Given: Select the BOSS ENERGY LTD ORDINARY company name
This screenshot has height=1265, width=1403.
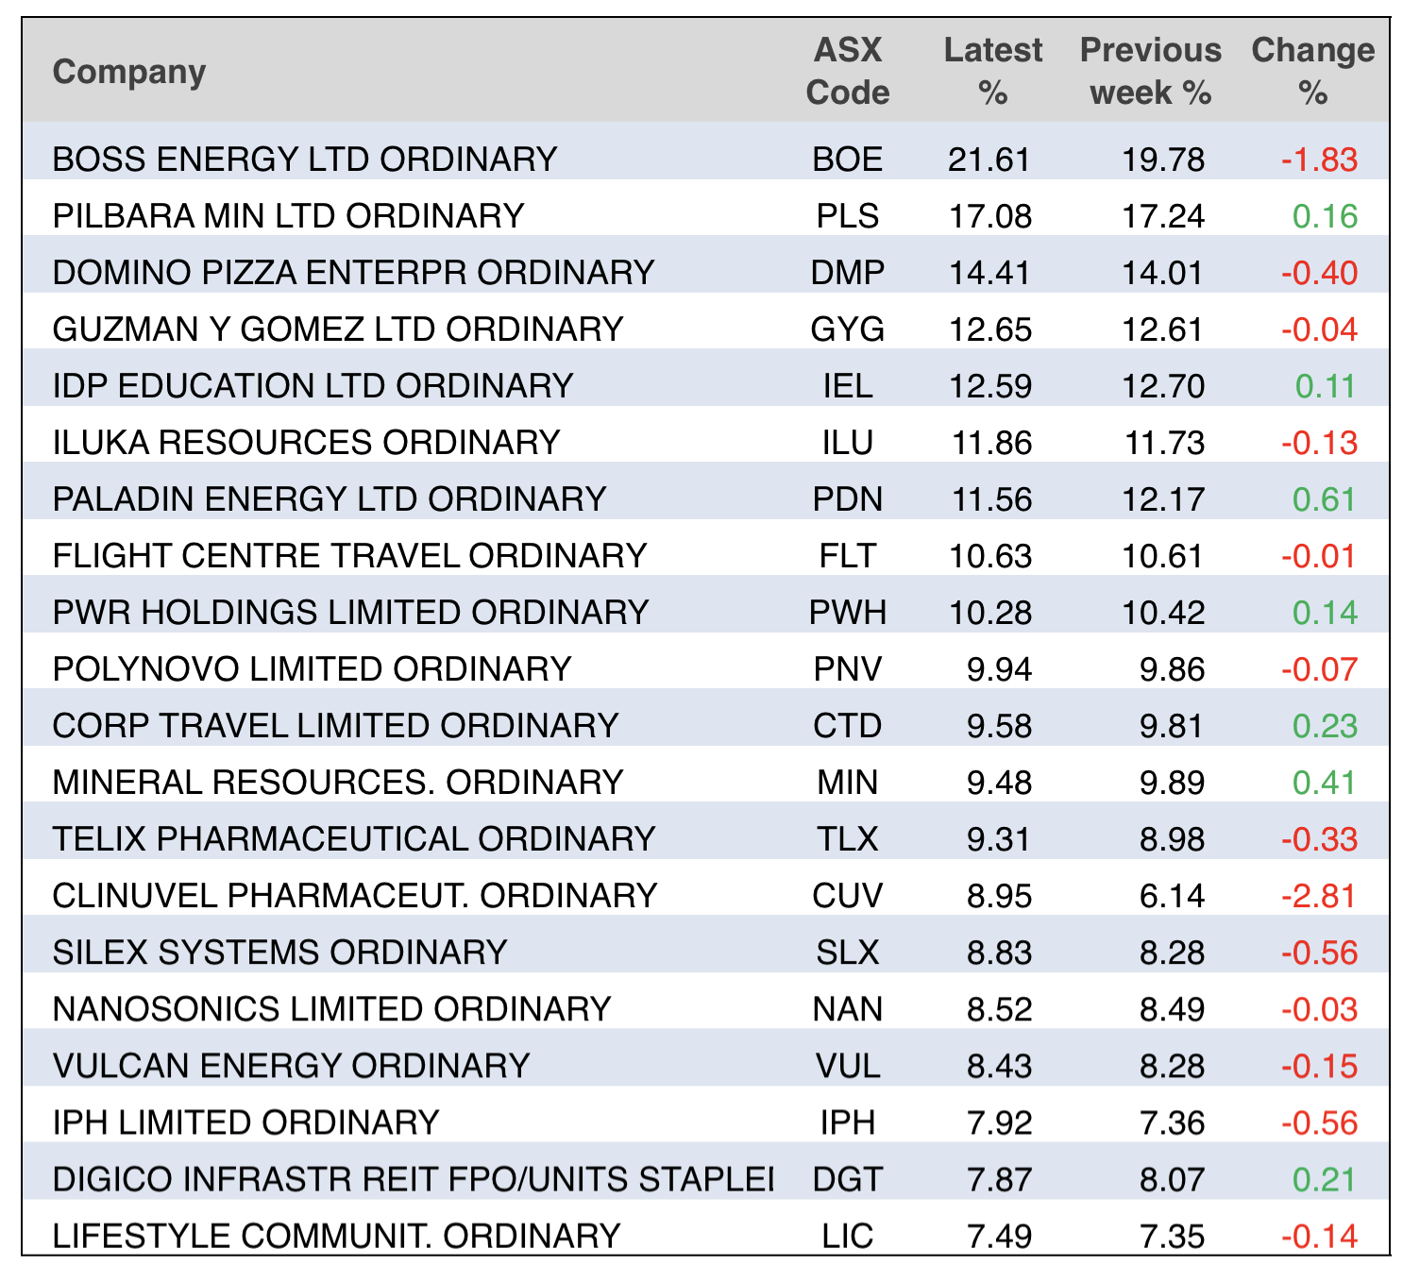Looking at the screenshot, I should click(x=305, y=160).
